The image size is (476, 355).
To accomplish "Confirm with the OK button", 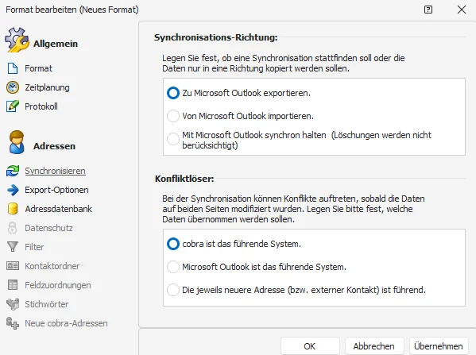I will 310,346.
